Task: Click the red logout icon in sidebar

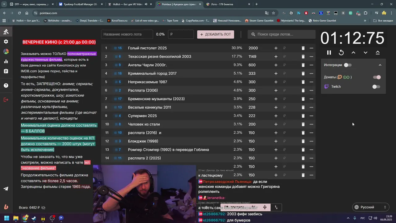Action: 6,100
